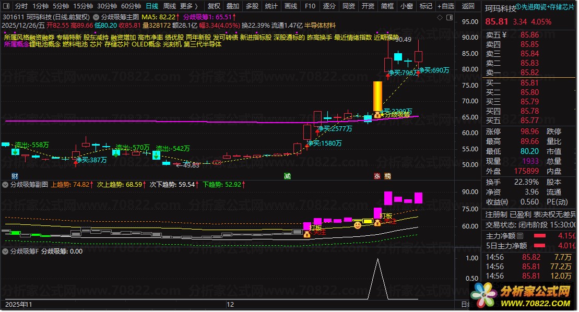The width and height of the screenshot is (579, 312).
Task: Open 逐分 tick-by-tick view
Action: pos(329,6)
